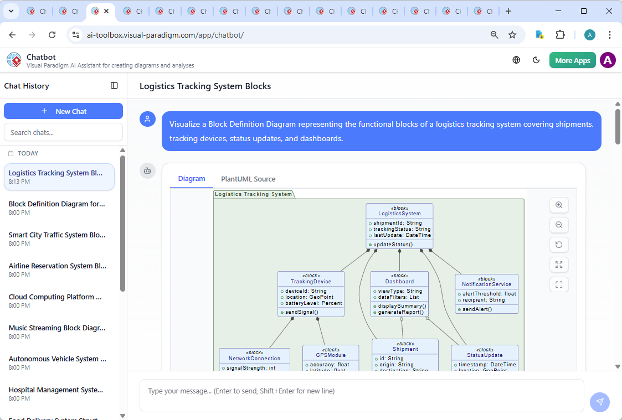The height and width of the screenshot is (420, 622).
Task: Zoom out of the diagram
Action: tap(559, 225)
